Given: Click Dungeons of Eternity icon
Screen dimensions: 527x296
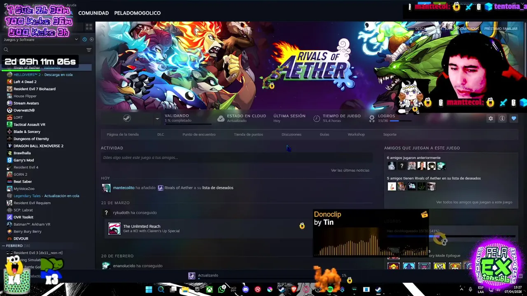Looking at the screenshot, I should (9, 139).
